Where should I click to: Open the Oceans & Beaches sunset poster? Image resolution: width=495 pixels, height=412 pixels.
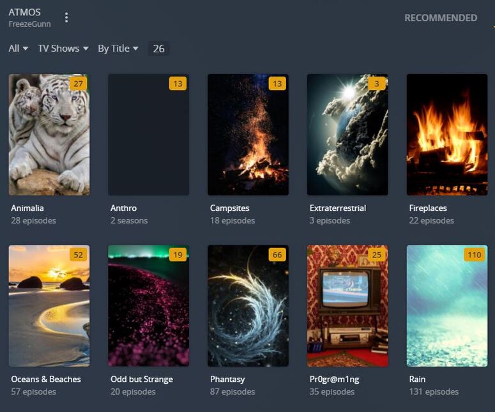tap(49, 306)
